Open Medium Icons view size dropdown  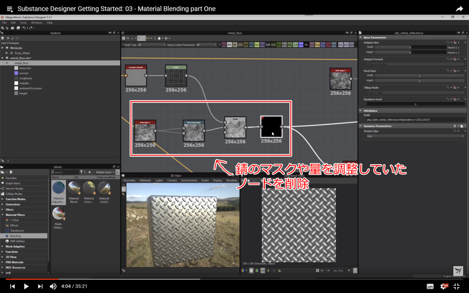click(106, 172)
